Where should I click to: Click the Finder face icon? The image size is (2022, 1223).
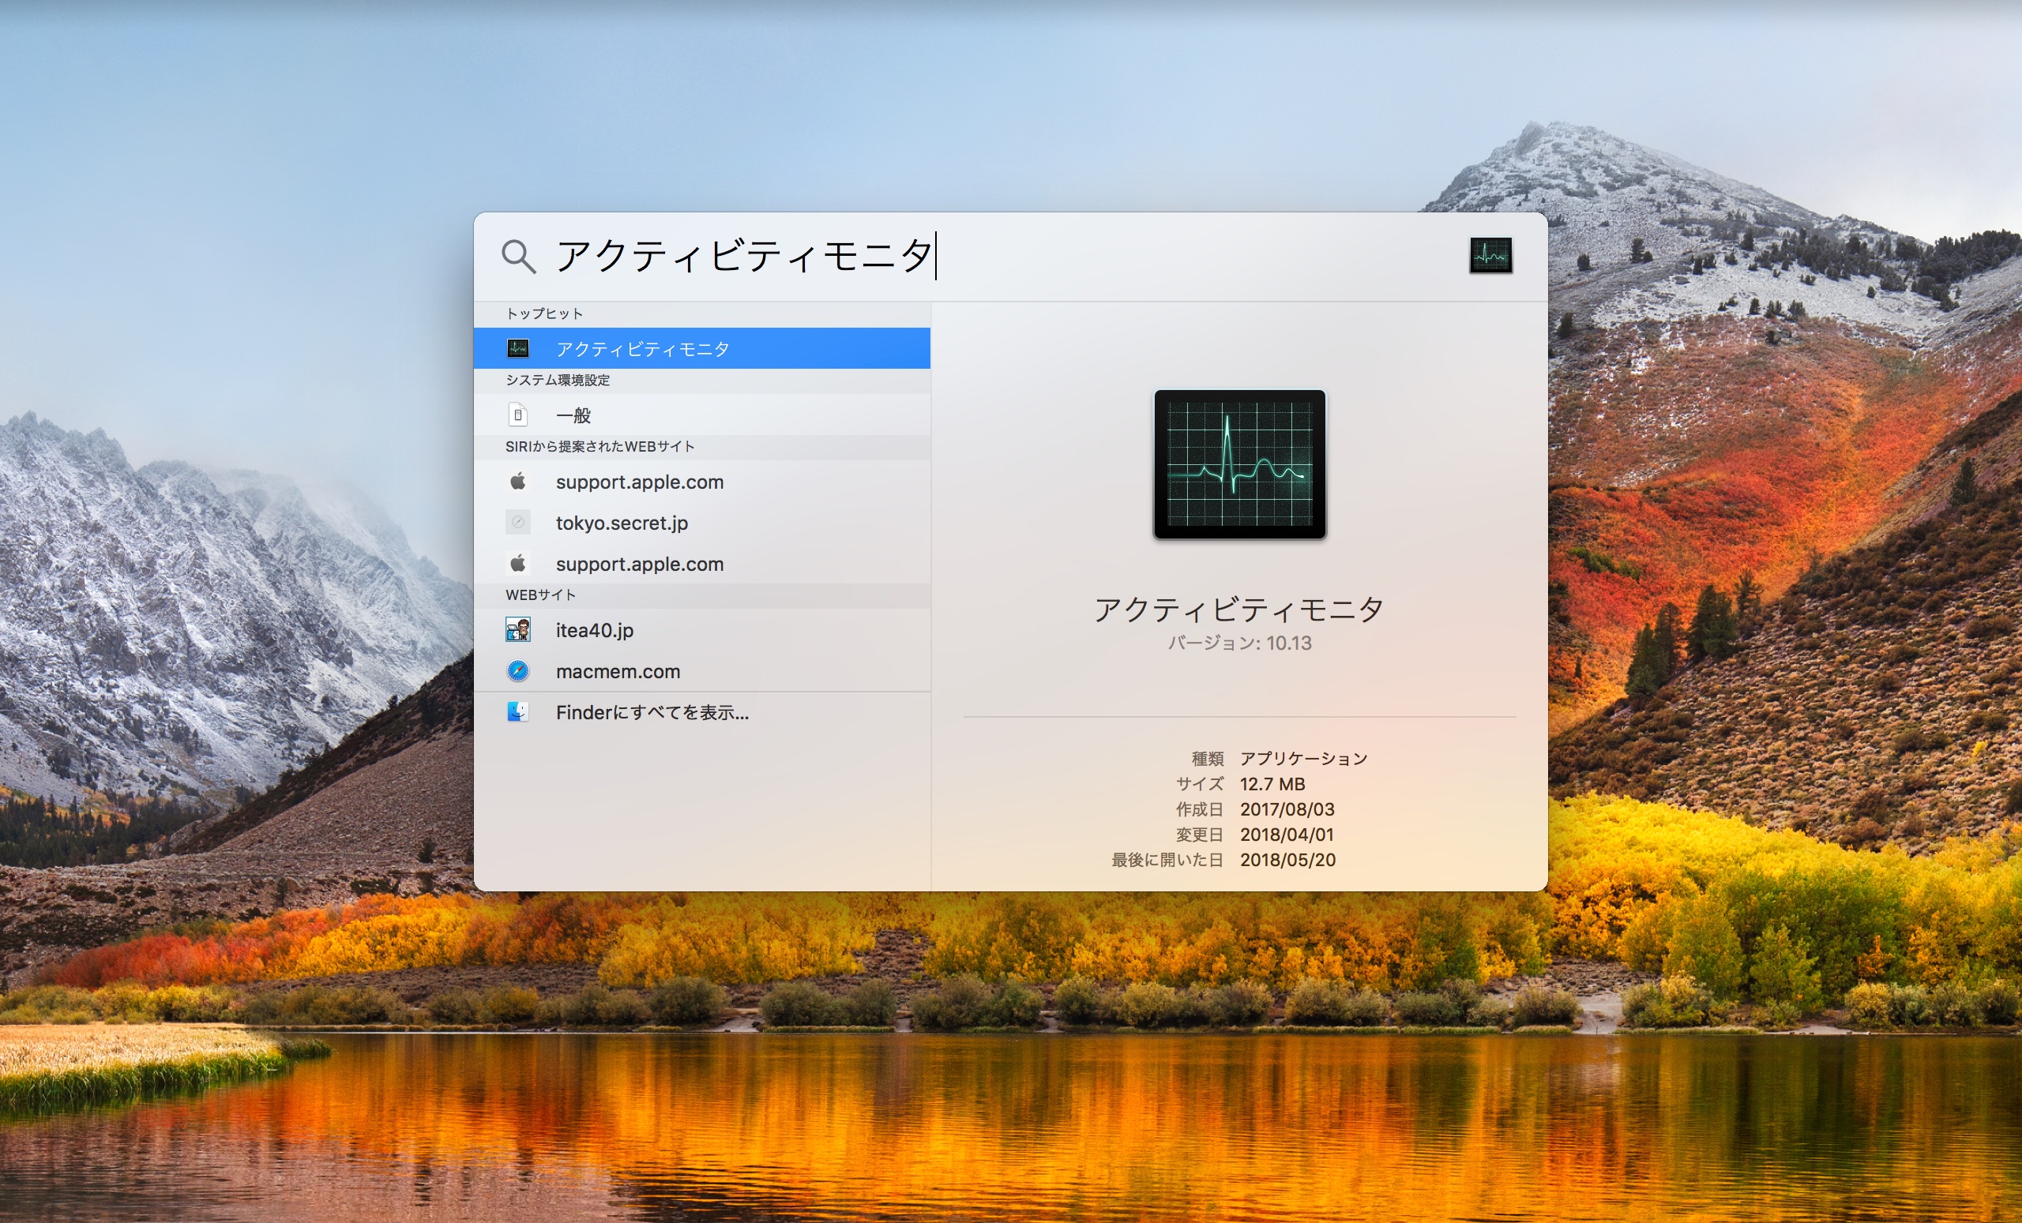pos(518,712)
